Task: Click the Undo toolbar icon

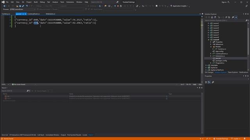Action: click(27, 6)
